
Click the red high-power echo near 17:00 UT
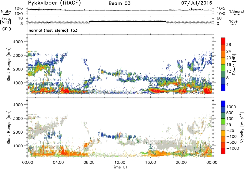coord(156,91)
